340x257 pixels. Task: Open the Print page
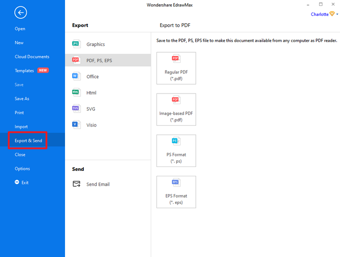pyautogui.click(x=19, y=113)
